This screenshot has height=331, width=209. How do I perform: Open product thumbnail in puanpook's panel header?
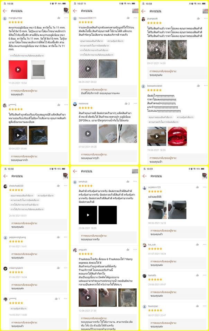pos(205,11)
